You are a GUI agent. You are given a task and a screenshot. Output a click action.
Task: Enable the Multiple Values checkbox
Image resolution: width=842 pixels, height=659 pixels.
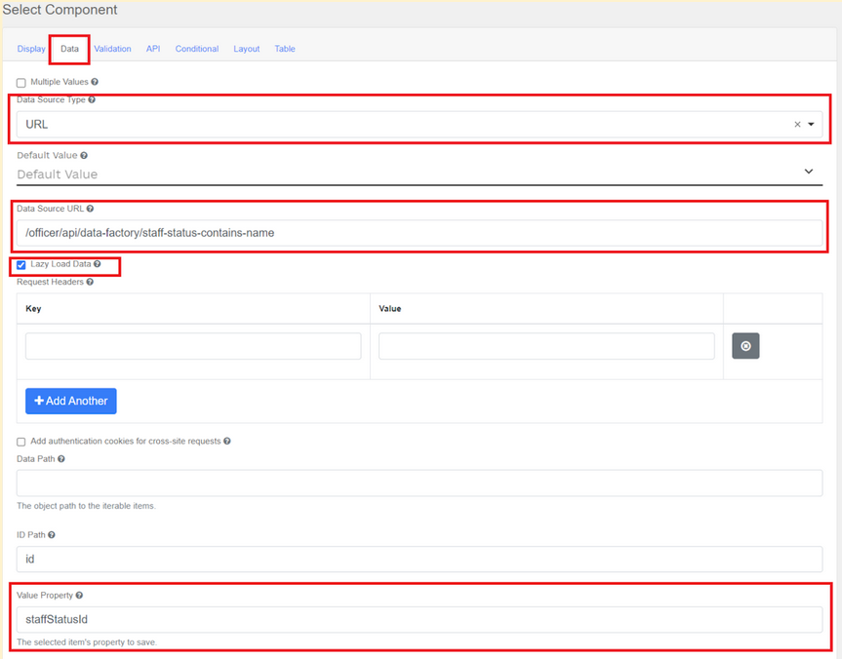pyautogui.click(x=21, y=83)
